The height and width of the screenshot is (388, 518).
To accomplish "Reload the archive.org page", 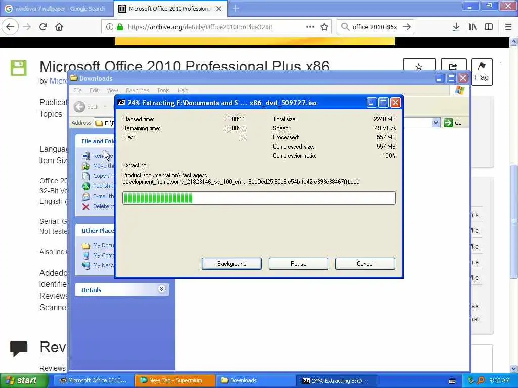I will [43, 27].
